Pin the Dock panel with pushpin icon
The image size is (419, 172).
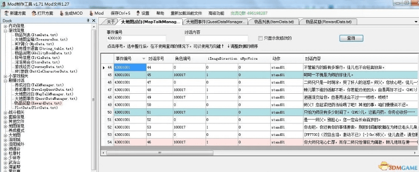88,21
